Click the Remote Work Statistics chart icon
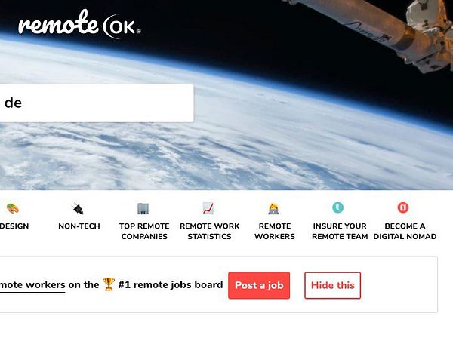The height and width of the screenshot is (341, 453). click(x=208, y=208)
